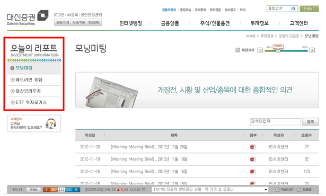Click the 화면크기 screen size icon

pos(237,50)
